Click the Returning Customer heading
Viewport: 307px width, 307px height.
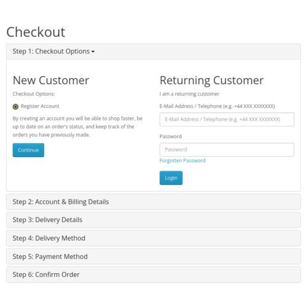point(212,80)
